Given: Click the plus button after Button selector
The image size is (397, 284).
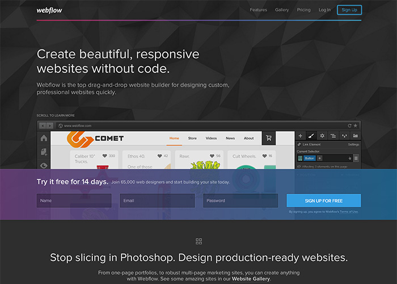Looking at the screenshot, I should [x=320, y=158].
